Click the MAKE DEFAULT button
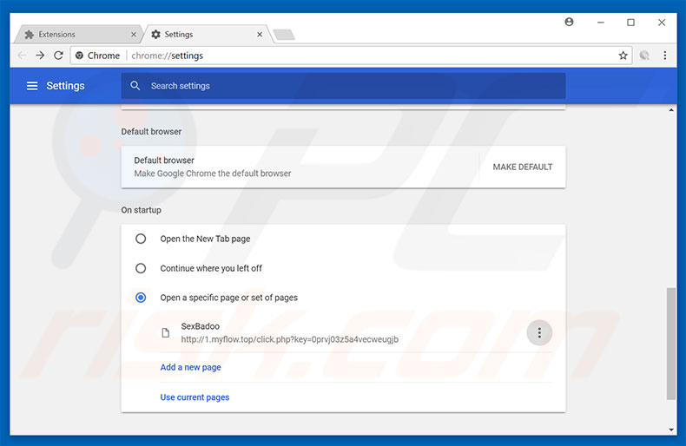Screen dimensions: 686x446 [x=523, y=167]
